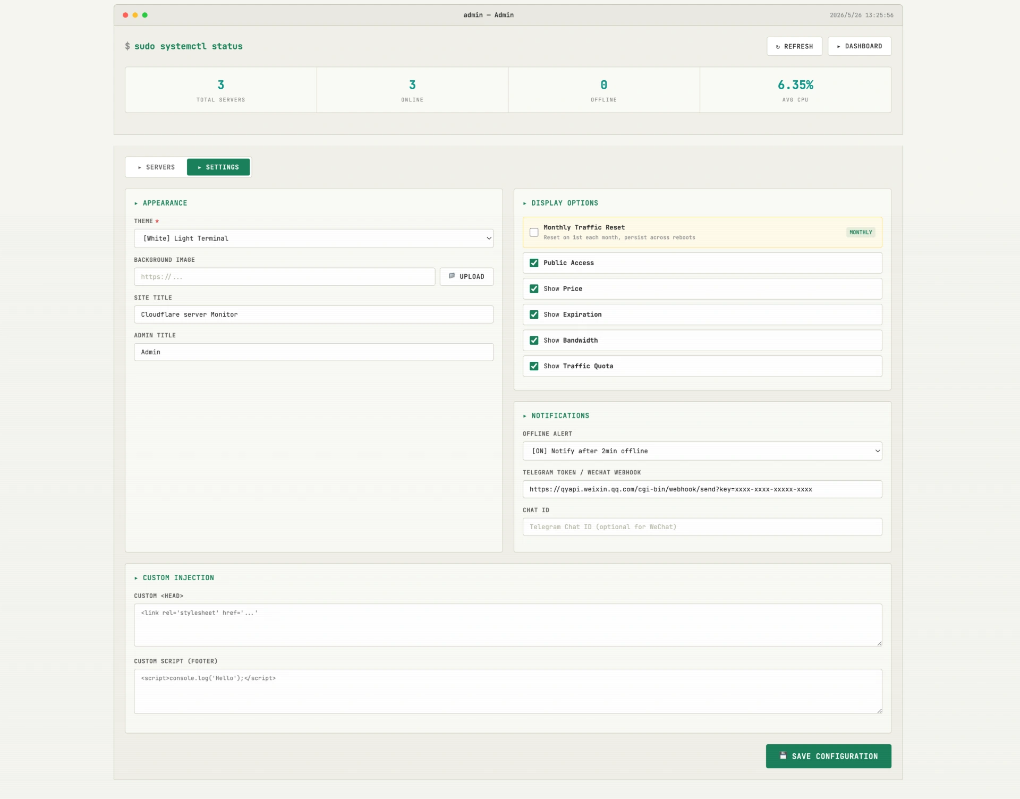This screenshot has height=799, width=1020.
Task: Click the Display Options section heading
Action: point(560,203)
